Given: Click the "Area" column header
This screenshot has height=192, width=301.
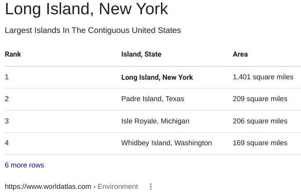Looking at the screenshot, I should point(240,54).
